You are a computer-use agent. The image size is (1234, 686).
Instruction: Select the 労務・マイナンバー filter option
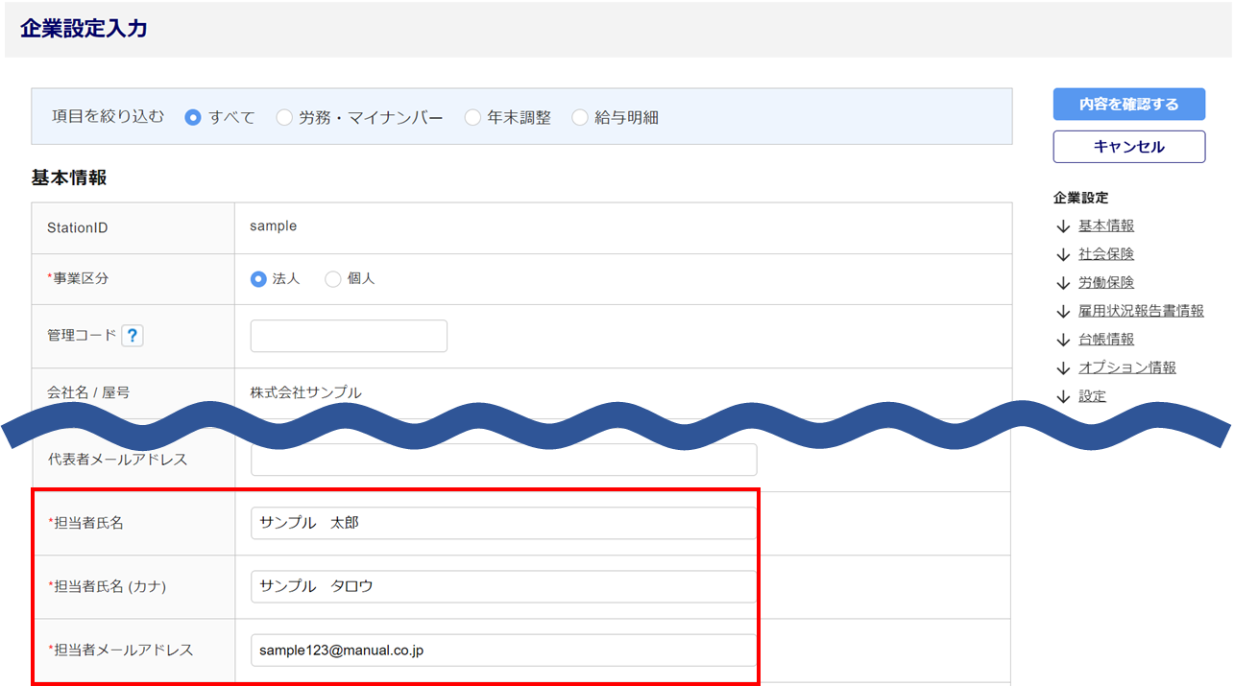tap(284, 118)
